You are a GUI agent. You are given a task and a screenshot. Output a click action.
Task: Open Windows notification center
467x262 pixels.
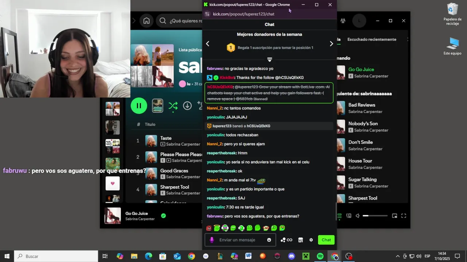(458, 256)
